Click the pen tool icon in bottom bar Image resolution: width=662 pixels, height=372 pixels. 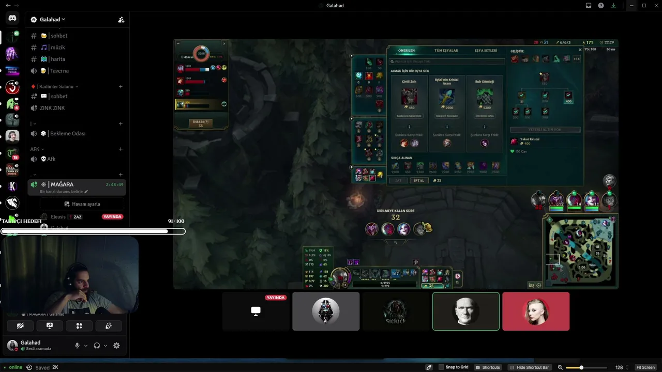click(x=429, y=367)
